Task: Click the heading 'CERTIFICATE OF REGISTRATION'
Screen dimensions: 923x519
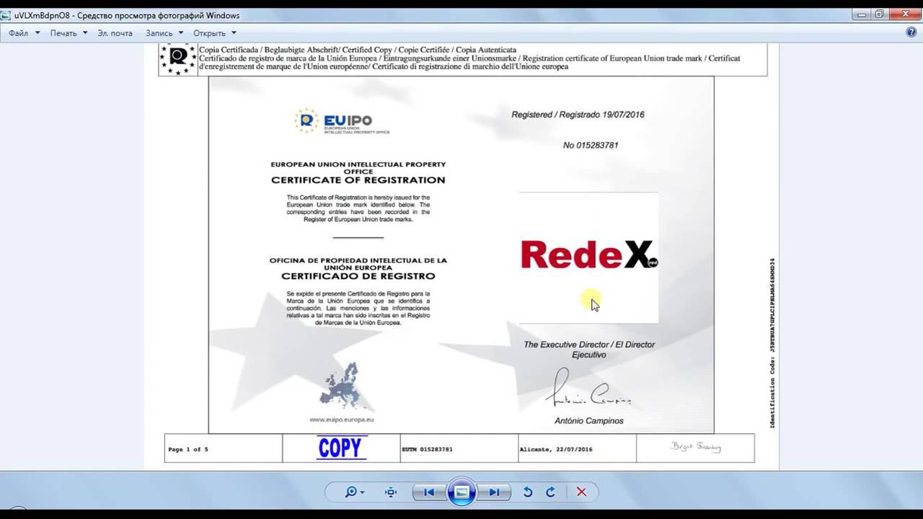Action: pyautogui.click(x=358, y=180)
